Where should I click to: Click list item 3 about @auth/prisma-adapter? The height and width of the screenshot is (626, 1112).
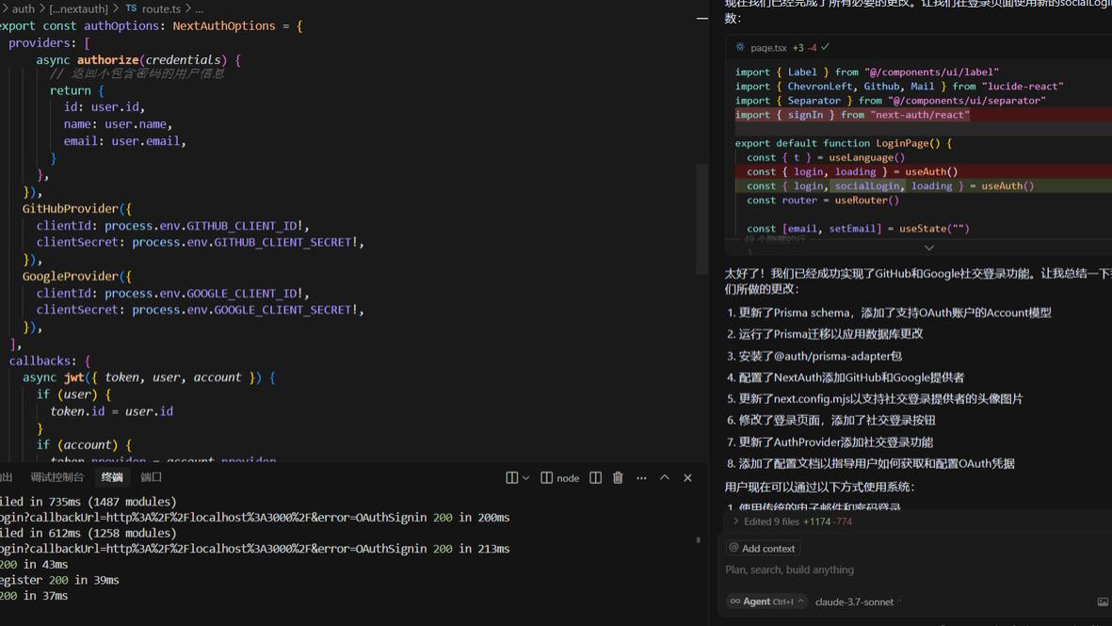(814, 356)
